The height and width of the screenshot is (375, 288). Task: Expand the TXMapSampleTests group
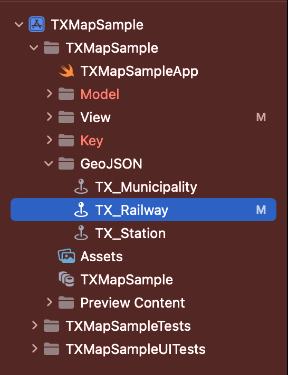tap(35, 325)
